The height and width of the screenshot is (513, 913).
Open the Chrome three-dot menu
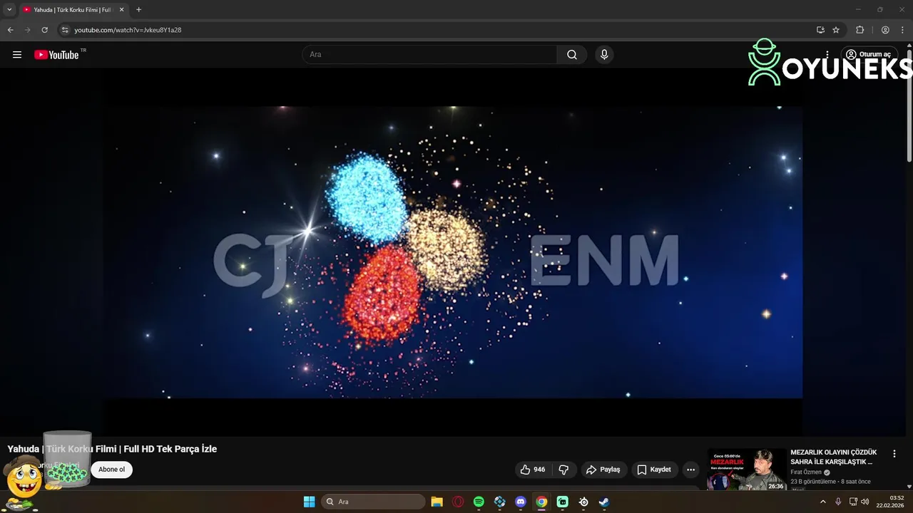tap(902, 30)
